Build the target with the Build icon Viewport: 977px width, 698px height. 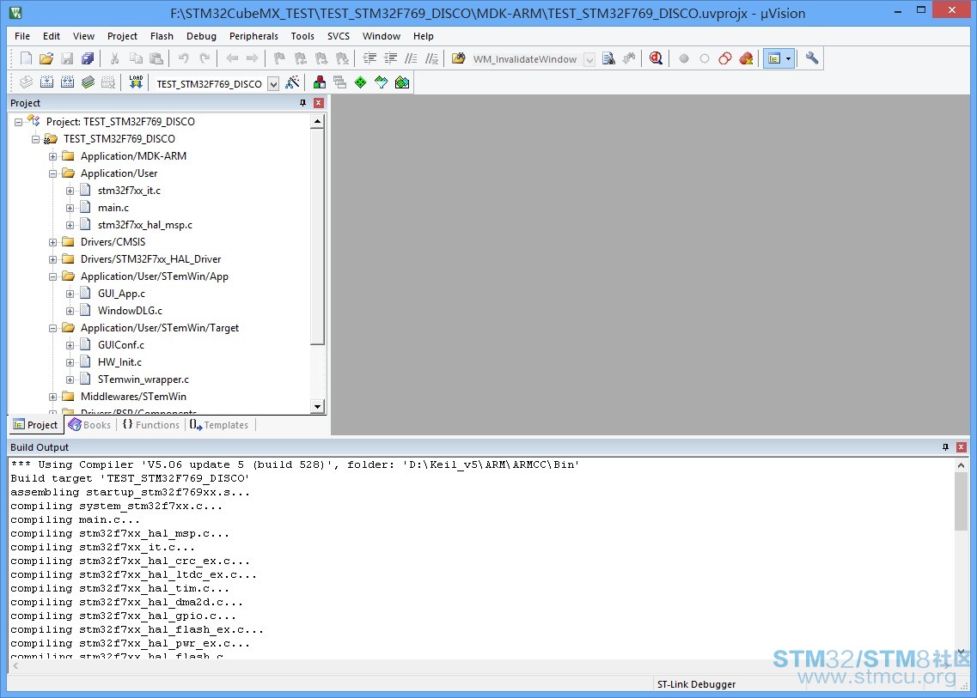[x=46, y=82]
